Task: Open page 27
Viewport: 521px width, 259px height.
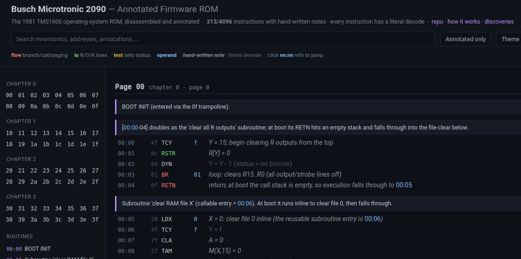Action: 96,171
